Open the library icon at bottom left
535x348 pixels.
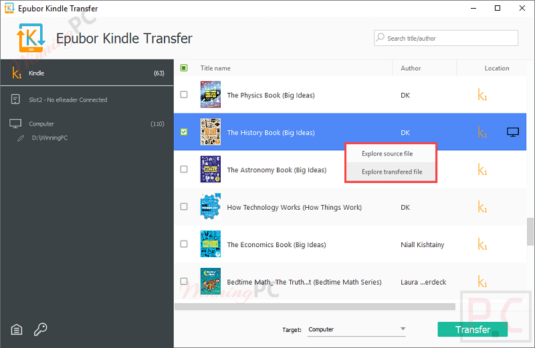click(16, 329)
